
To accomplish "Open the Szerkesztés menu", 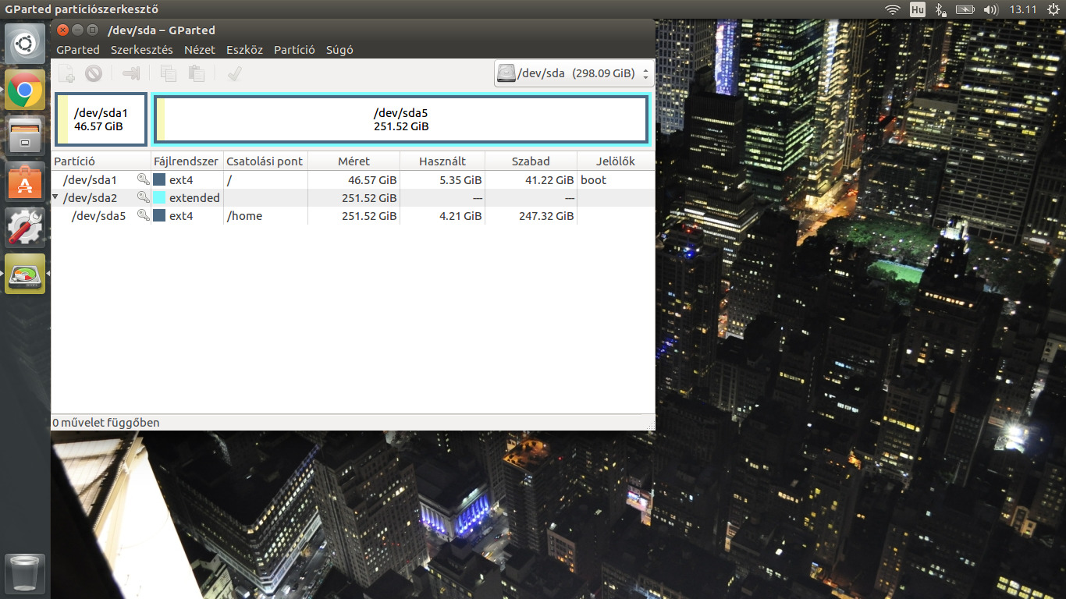I will (x=142, y=49).
